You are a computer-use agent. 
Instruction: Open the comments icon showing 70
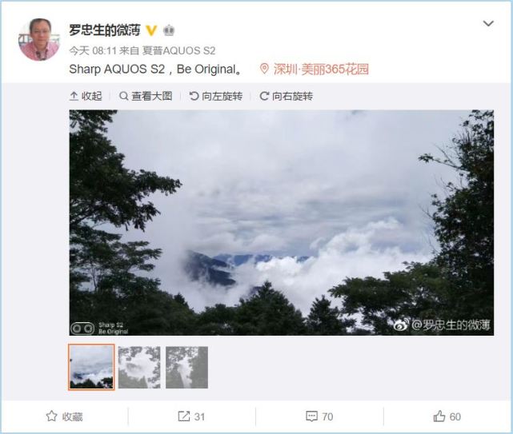311,416
